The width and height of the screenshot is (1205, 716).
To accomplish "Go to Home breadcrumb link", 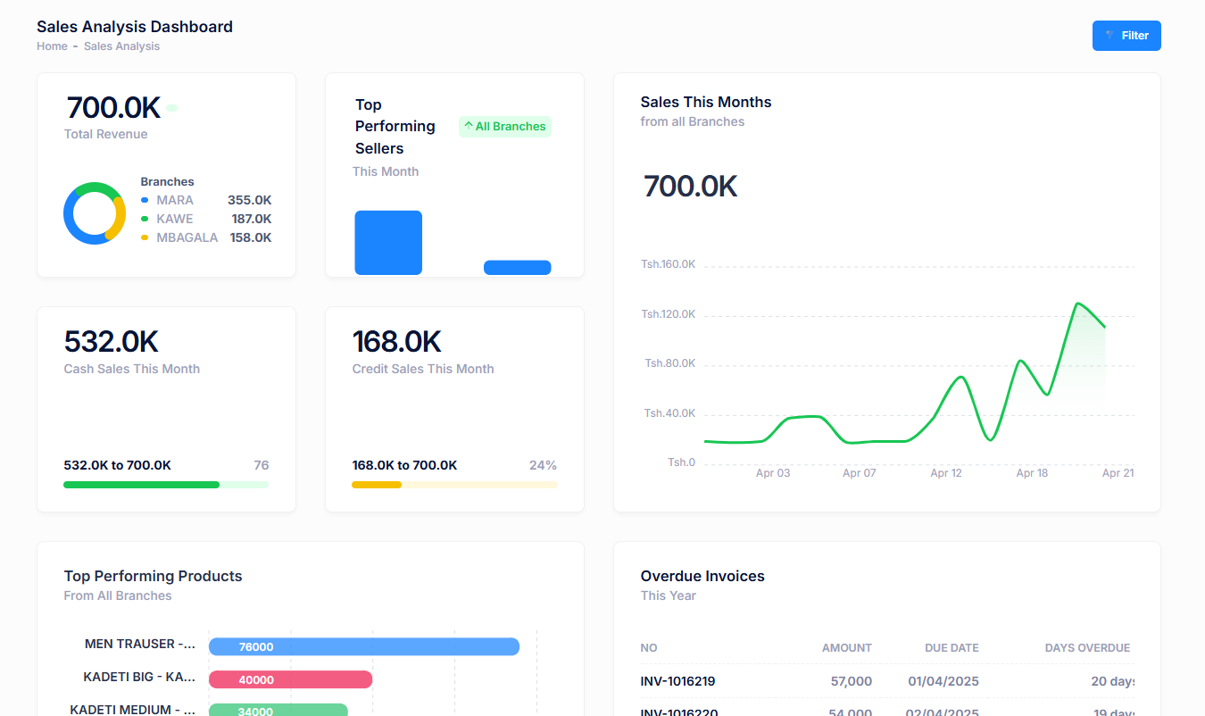I will click(x=52, y=46).
